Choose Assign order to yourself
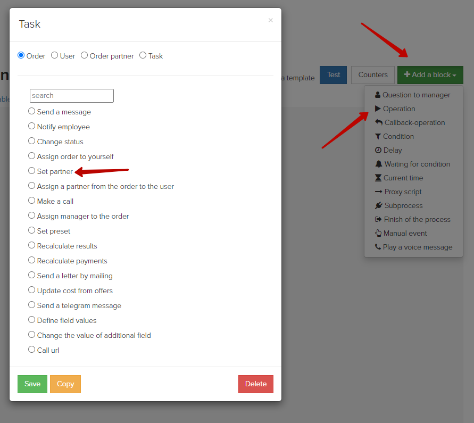 (31, 156)
